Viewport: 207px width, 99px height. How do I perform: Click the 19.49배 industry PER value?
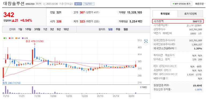197,86
